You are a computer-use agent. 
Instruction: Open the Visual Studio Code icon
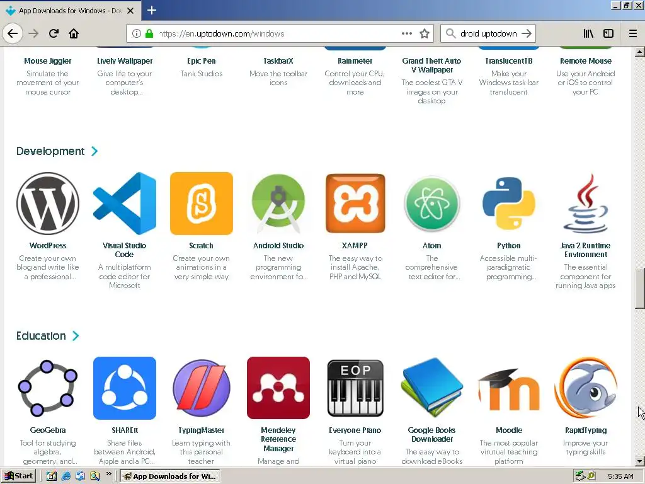[125, 204]
